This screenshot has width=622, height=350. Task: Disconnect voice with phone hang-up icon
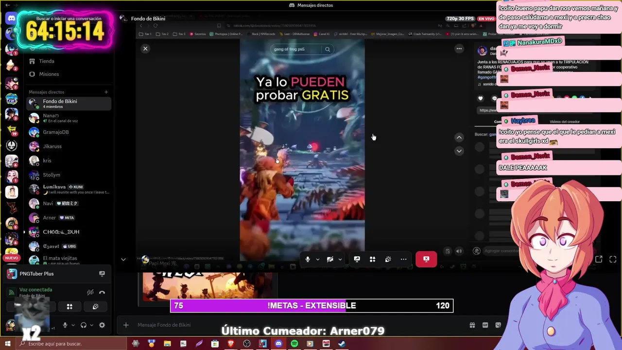[x=102, y=292]
